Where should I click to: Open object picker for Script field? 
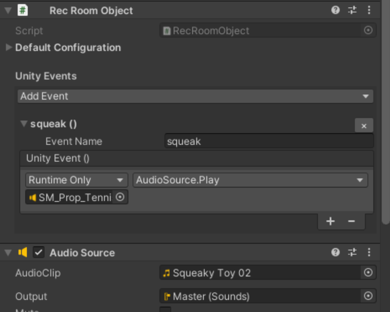click(368, 30)
